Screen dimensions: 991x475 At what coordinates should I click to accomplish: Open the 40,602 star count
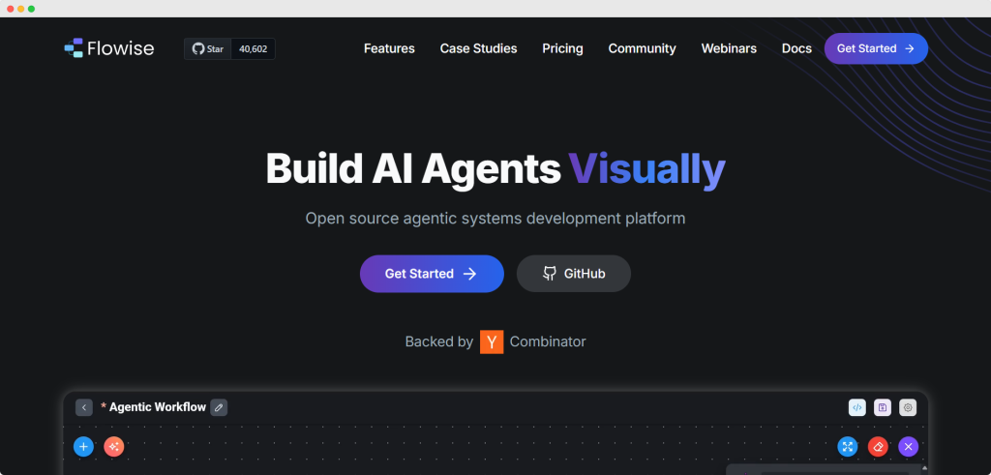coord(253,48)
